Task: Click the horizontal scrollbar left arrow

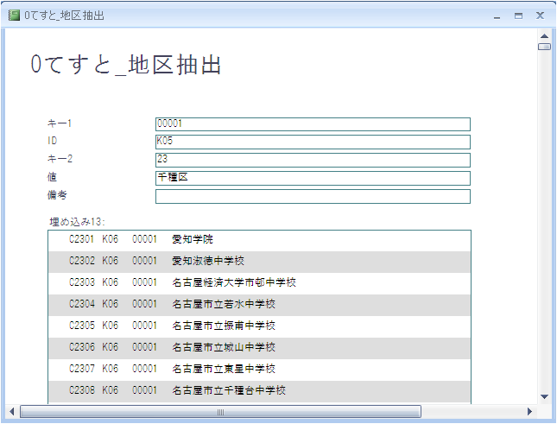Action: (x=12, y=412)
